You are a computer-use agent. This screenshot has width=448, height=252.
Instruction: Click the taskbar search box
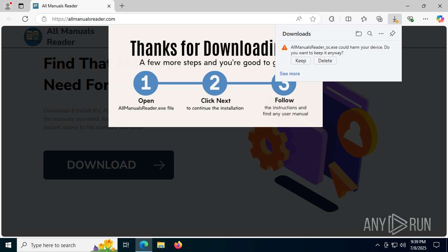[67, 245]
